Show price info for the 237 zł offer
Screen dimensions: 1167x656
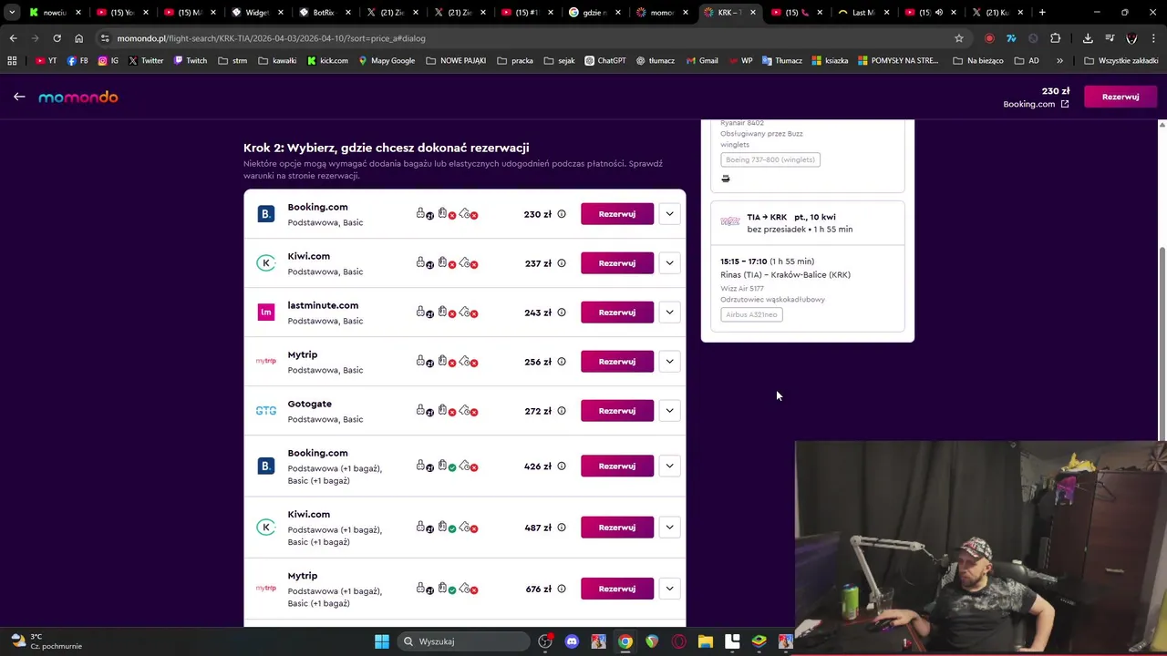tap(562, 263)
